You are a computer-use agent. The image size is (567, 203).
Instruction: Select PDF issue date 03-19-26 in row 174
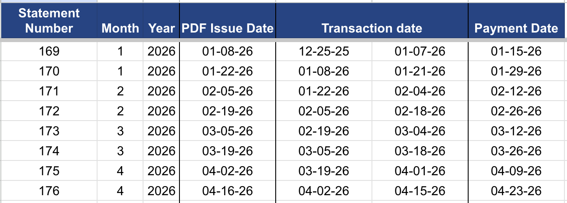click(228, 151)
